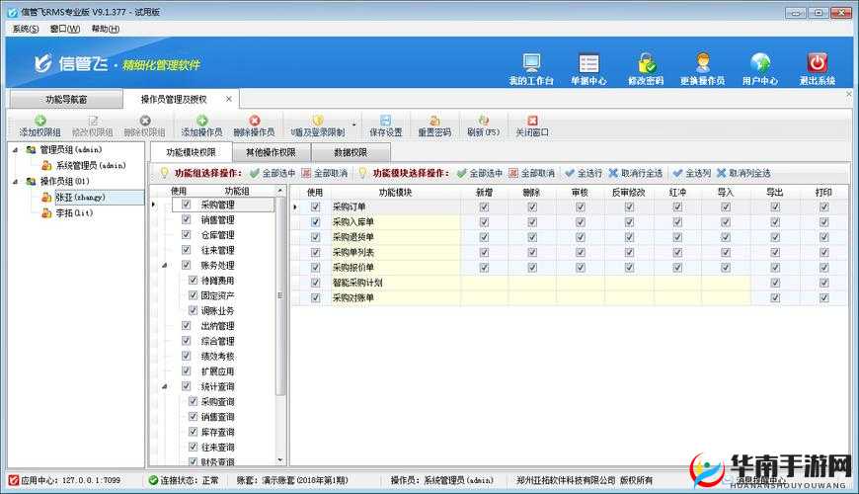Collapse the 管理员组(admin) tree node

tap(15, 150)
